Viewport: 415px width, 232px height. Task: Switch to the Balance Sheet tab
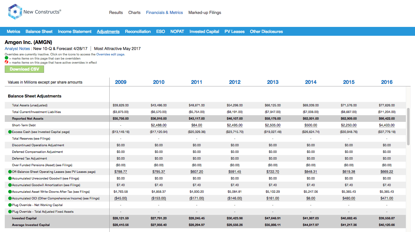tap(39, 31)
